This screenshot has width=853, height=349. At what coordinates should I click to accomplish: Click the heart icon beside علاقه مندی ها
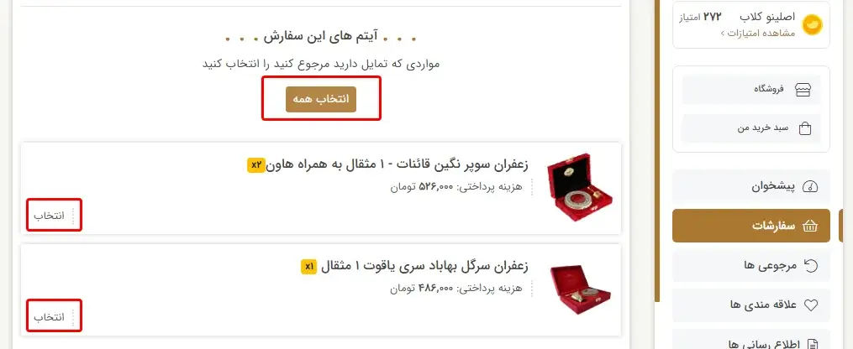[x=811, y=305]
